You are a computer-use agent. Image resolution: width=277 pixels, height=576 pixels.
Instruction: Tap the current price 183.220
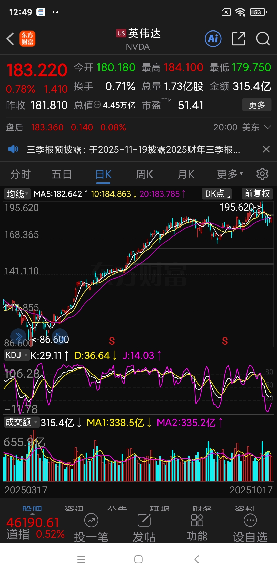point(37,70)
